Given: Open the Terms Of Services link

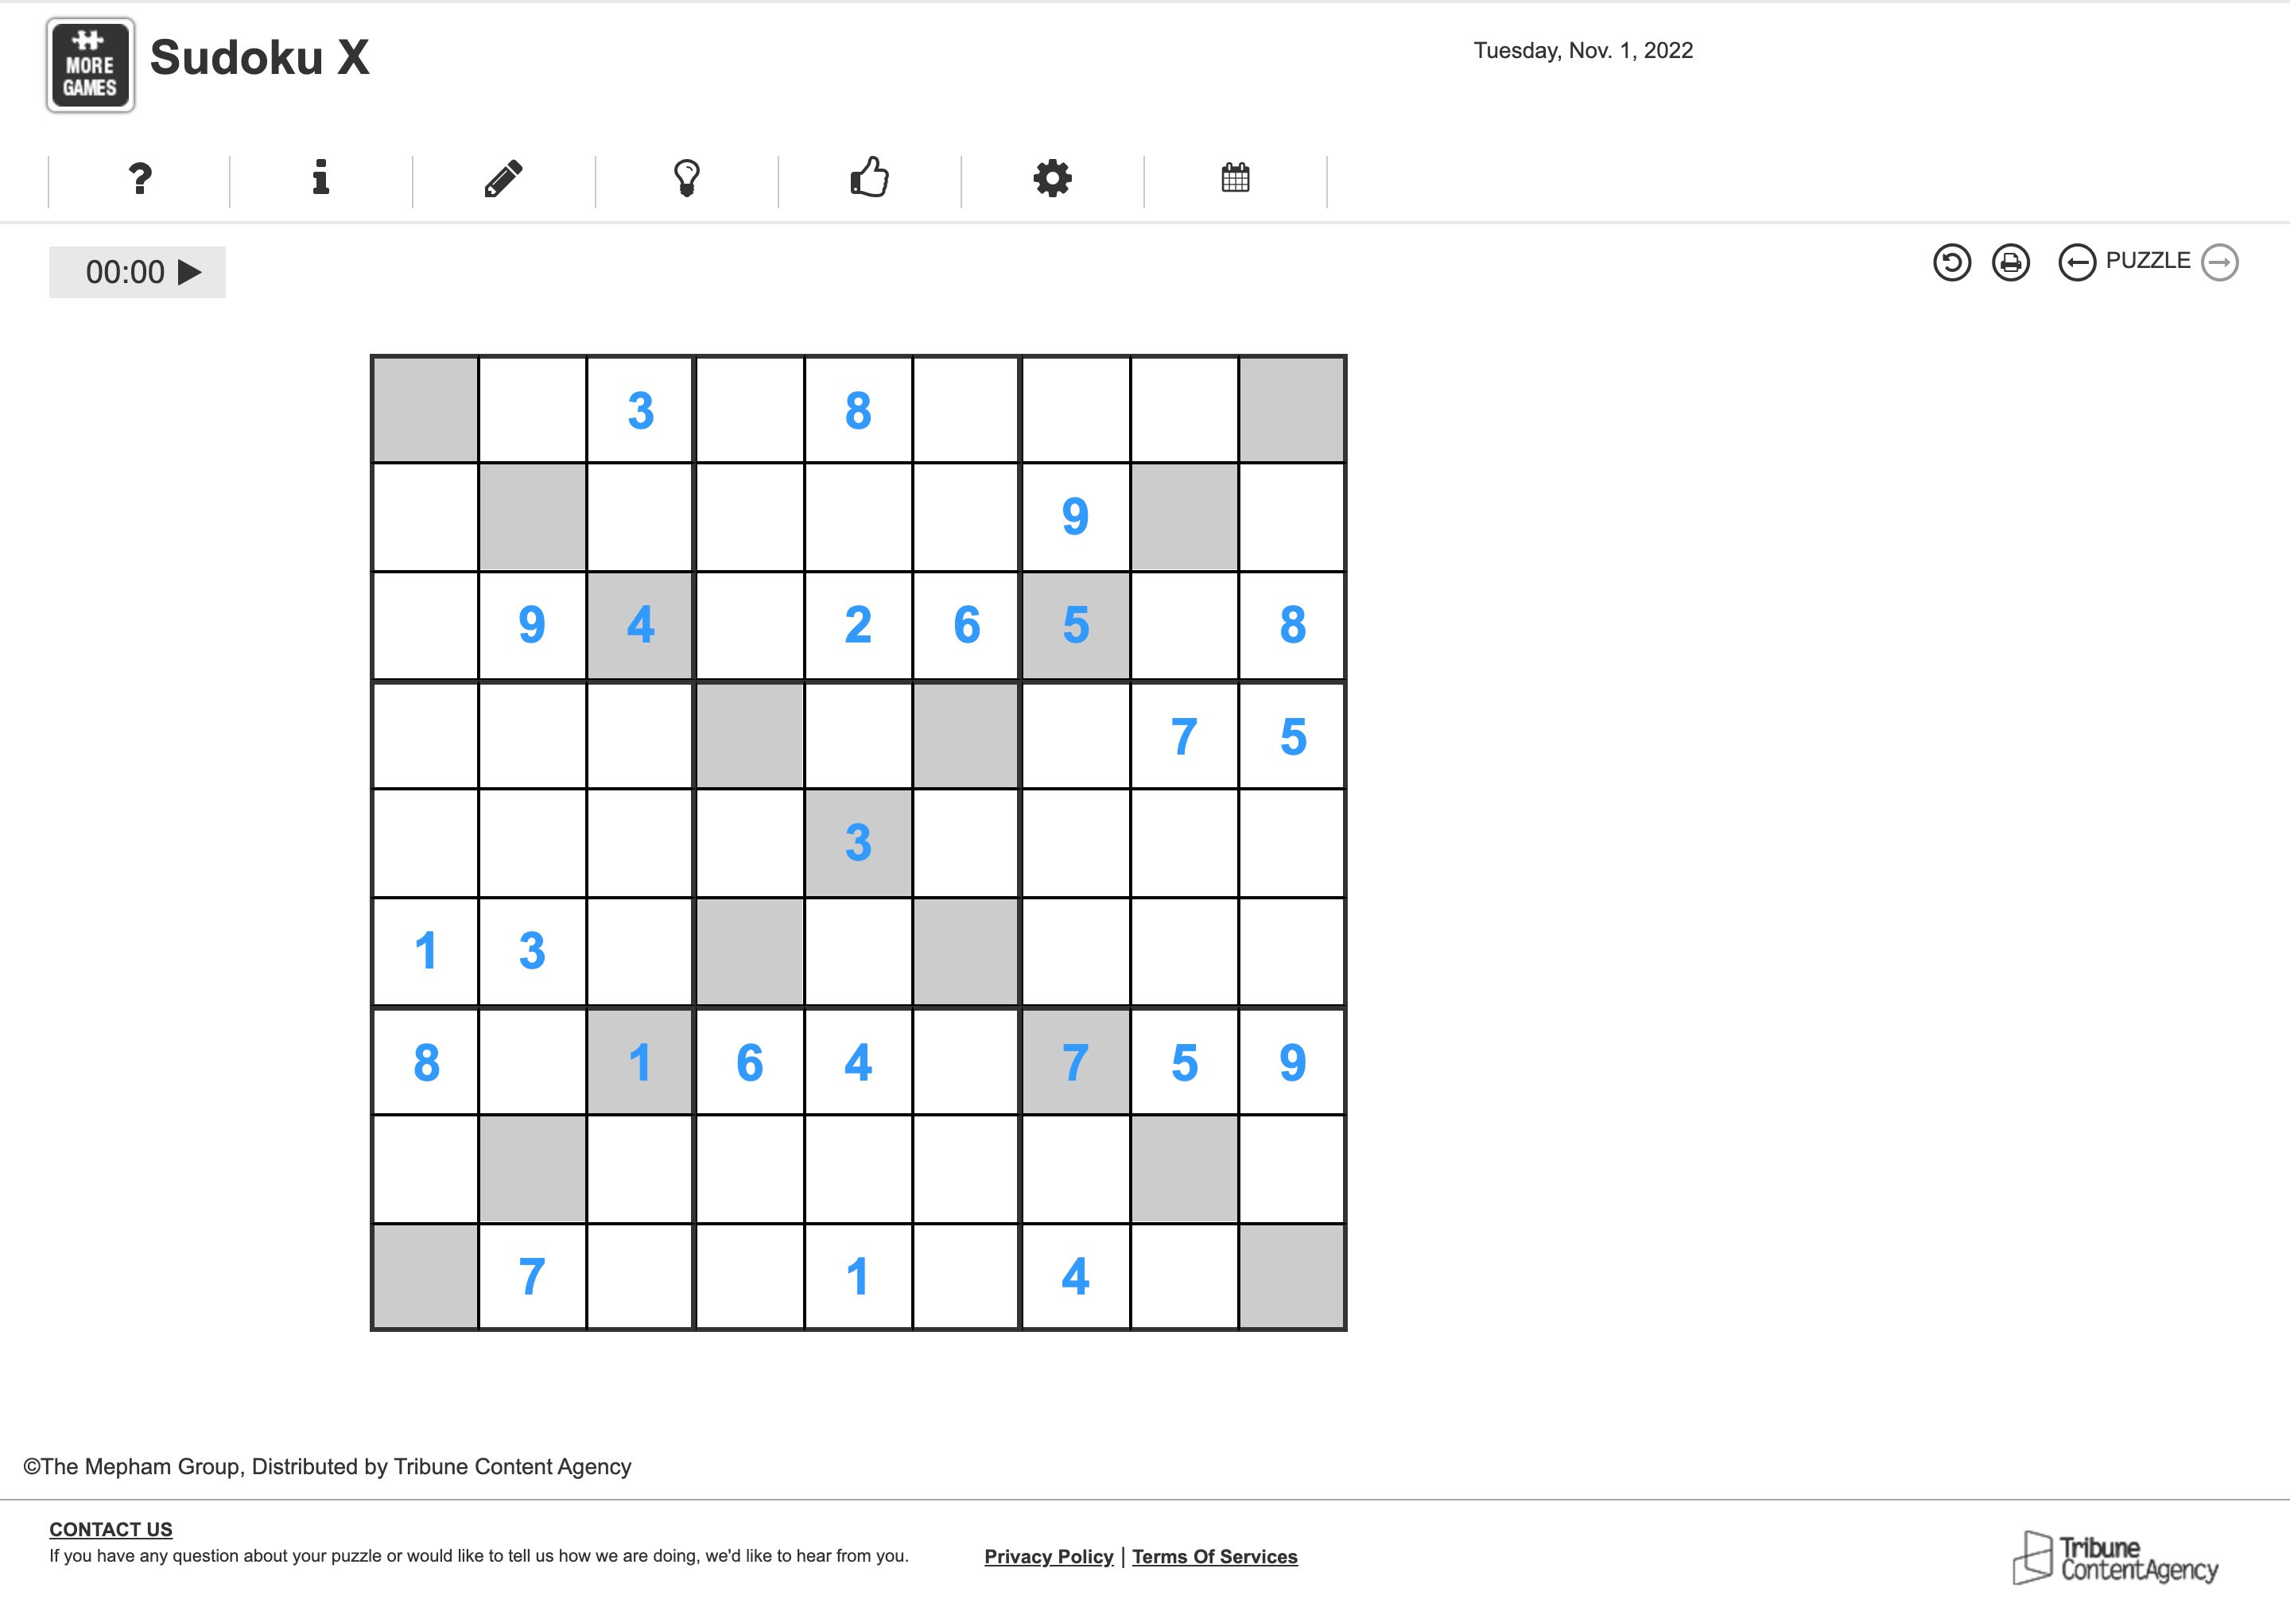Looking at the screenshot, I should click(x=1214, y=1556).
